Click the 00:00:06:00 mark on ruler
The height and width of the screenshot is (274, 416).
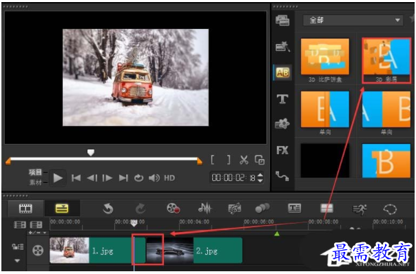point(259,222)
